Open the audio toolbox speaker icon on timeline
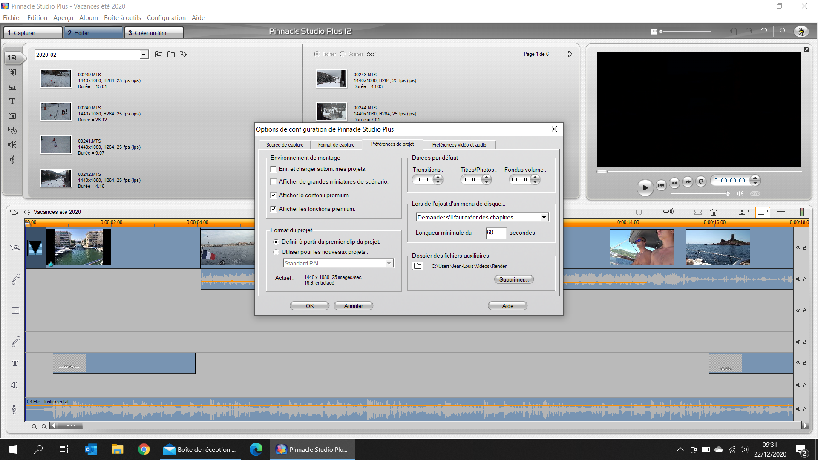The height and width of the screenshot is (460, 818). tap(26, 212)
